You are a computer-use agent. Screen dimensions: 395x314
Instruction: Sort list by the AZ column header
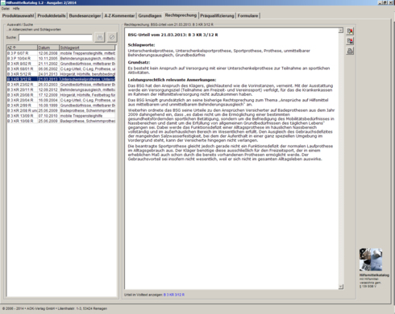click(22, 48)
